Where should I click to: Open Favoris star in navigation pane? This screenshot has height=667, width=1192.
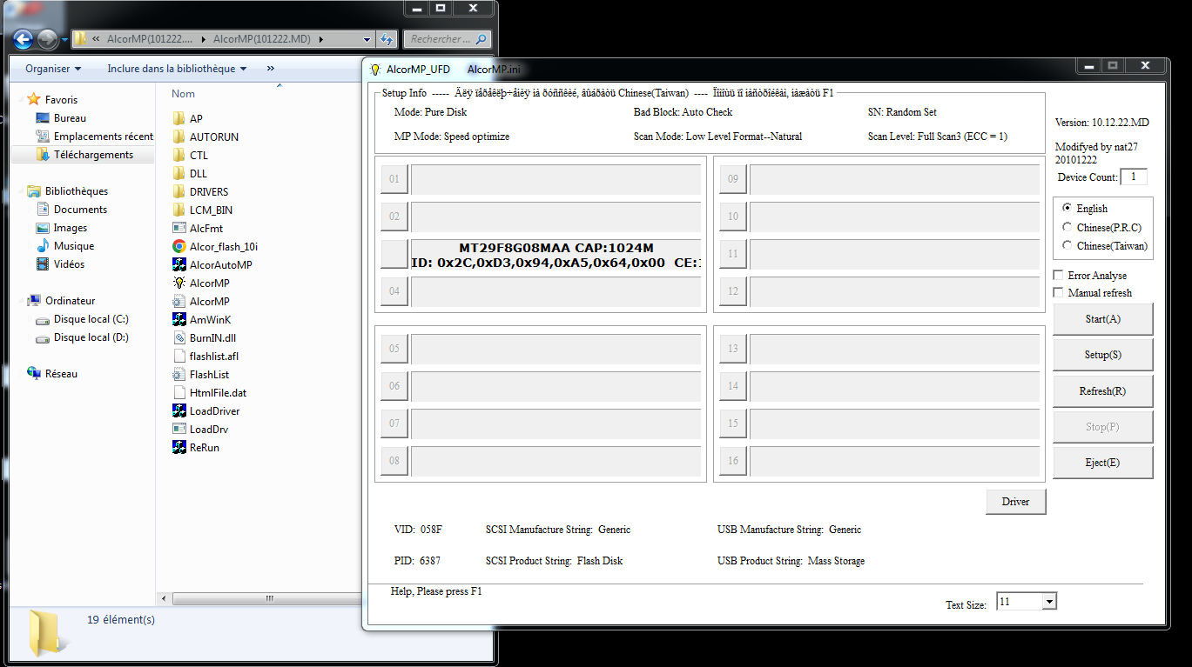click(x=34, y=99)
